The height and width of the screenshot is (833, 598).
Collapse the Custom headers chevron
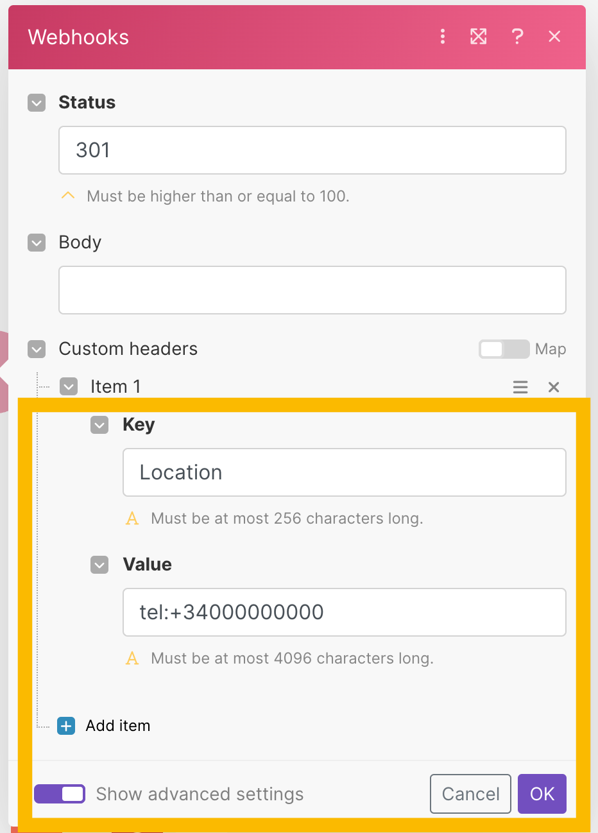[37, 349]
